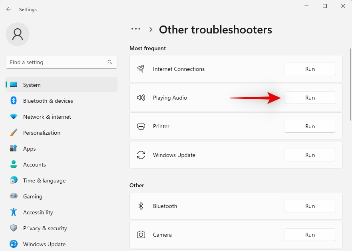Switch to Time & language settings
The width and height of the screenshot is (352, 251).
pos(62,180)
